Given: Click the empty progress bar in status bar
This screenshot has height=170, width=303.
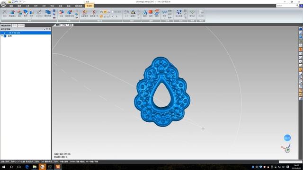Looking at the screenshot, I should pos(290,161).
